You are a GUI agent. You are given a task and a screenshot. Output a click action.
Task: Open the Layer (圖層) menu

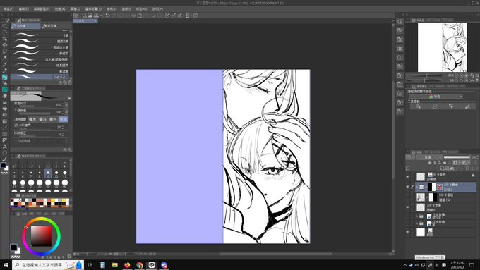[x=75, y=9]
